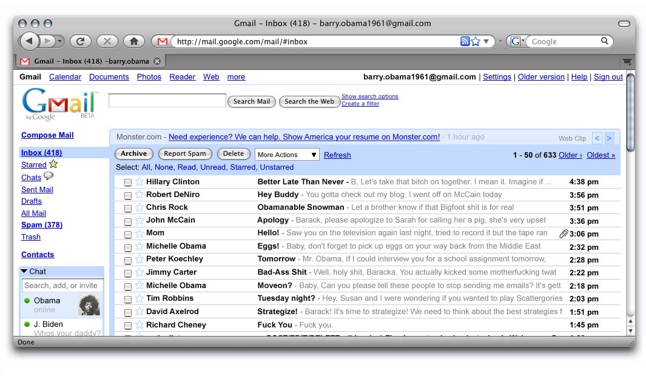
Task: Go to the Spam (378) folder
Action: 41,225
